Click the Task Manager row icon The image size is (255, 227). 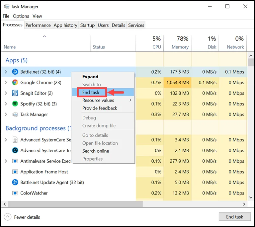pos(15,114)
